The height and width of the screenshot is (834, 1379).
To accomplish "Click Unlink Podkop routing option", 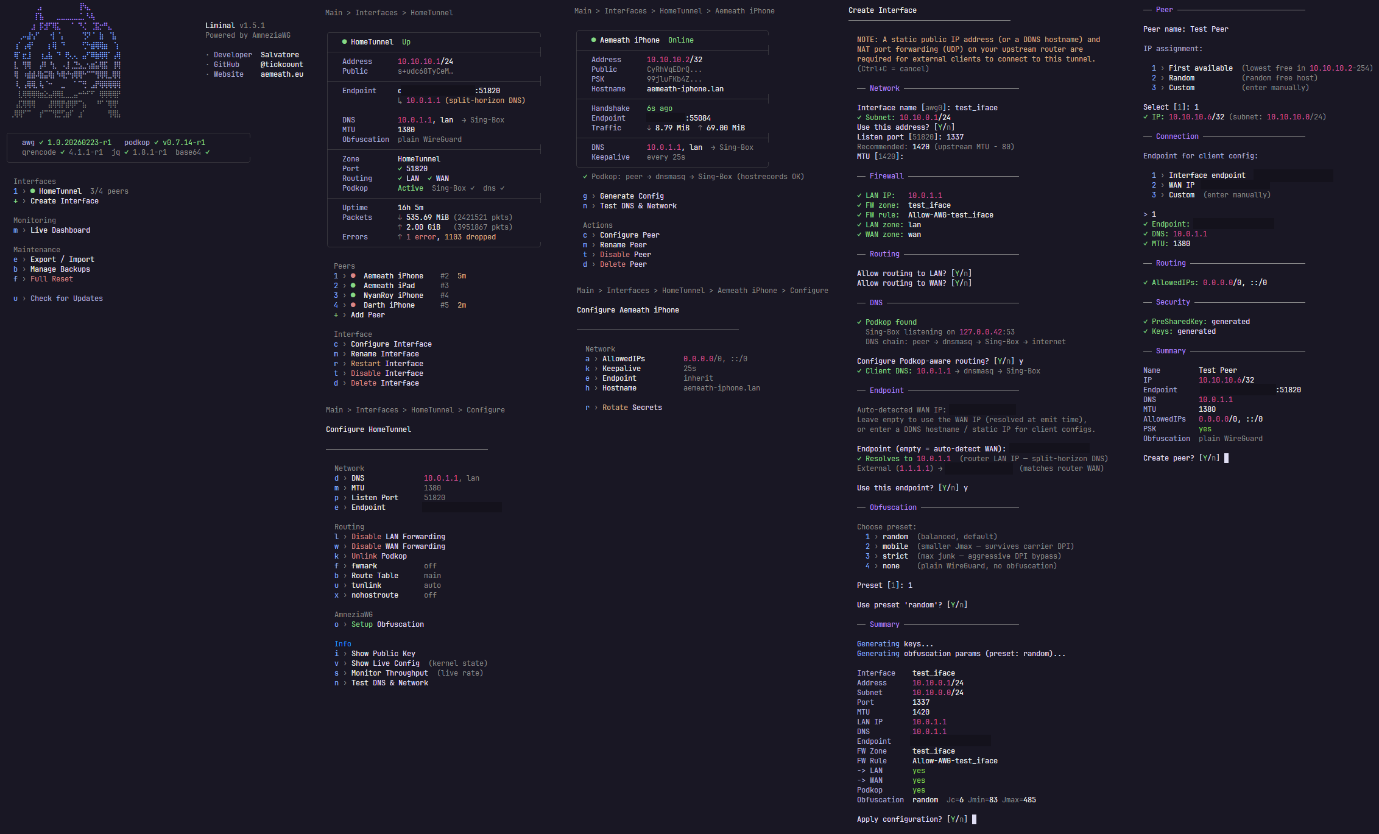I will pos(370,556).
